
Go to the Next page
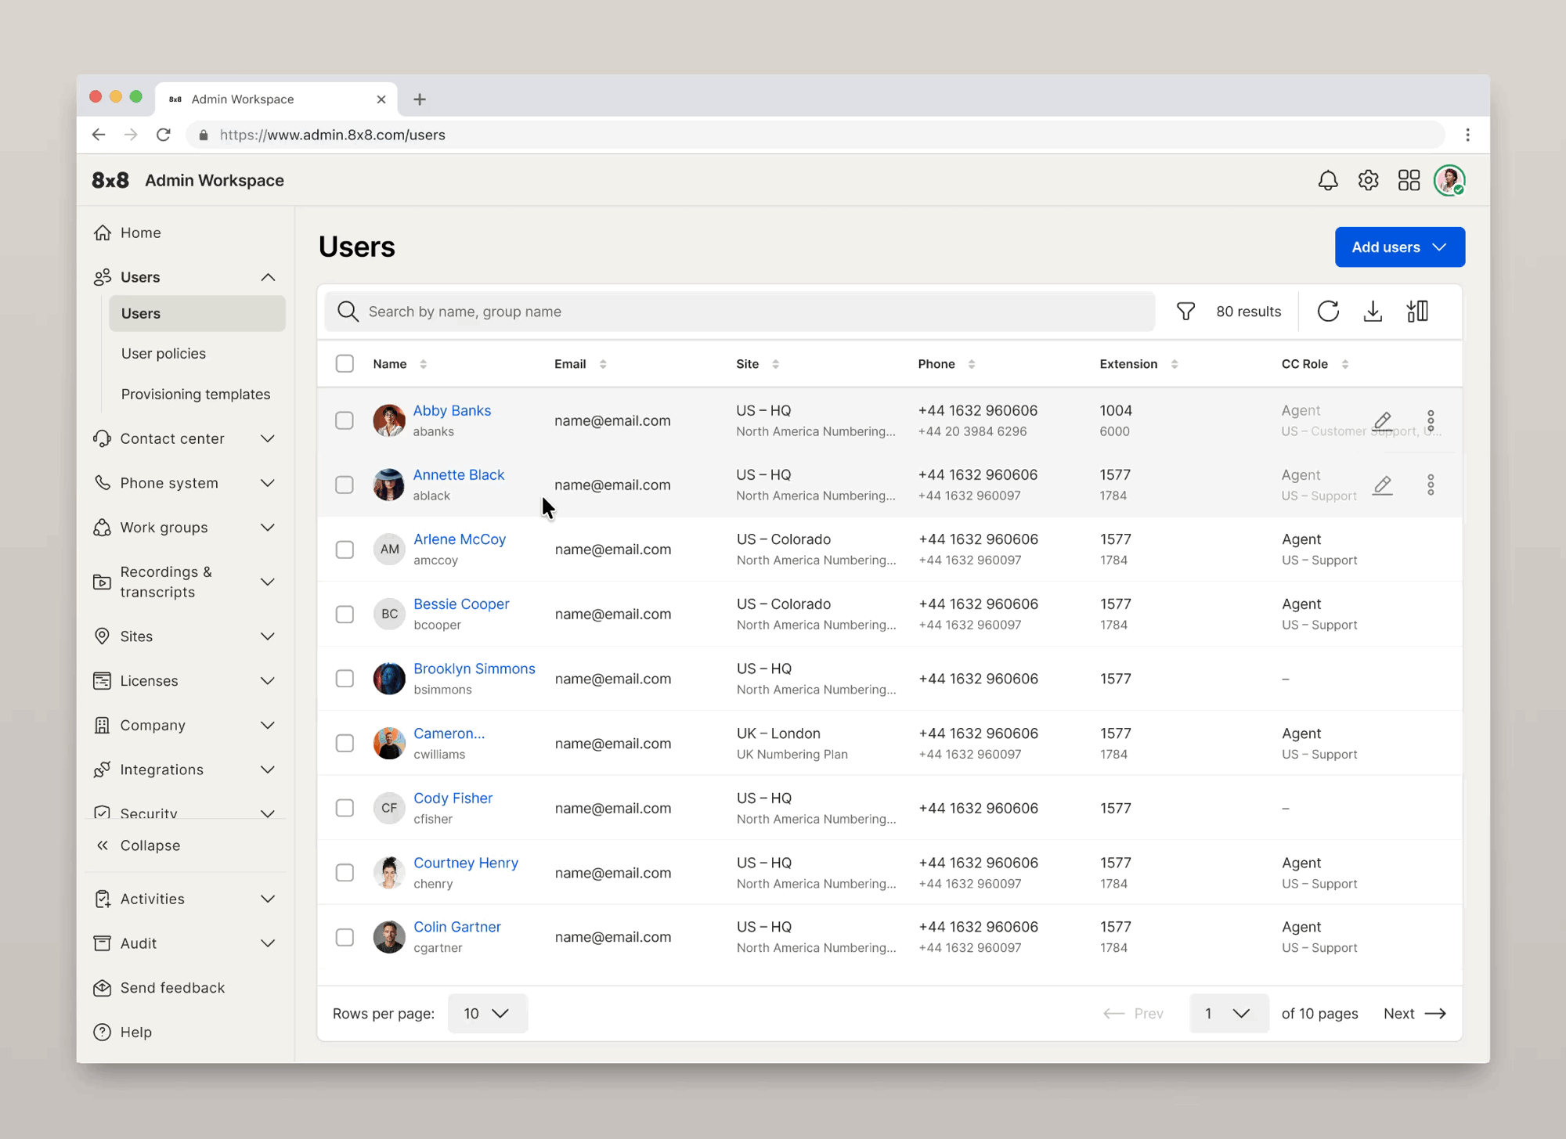pos(1414,1014)
